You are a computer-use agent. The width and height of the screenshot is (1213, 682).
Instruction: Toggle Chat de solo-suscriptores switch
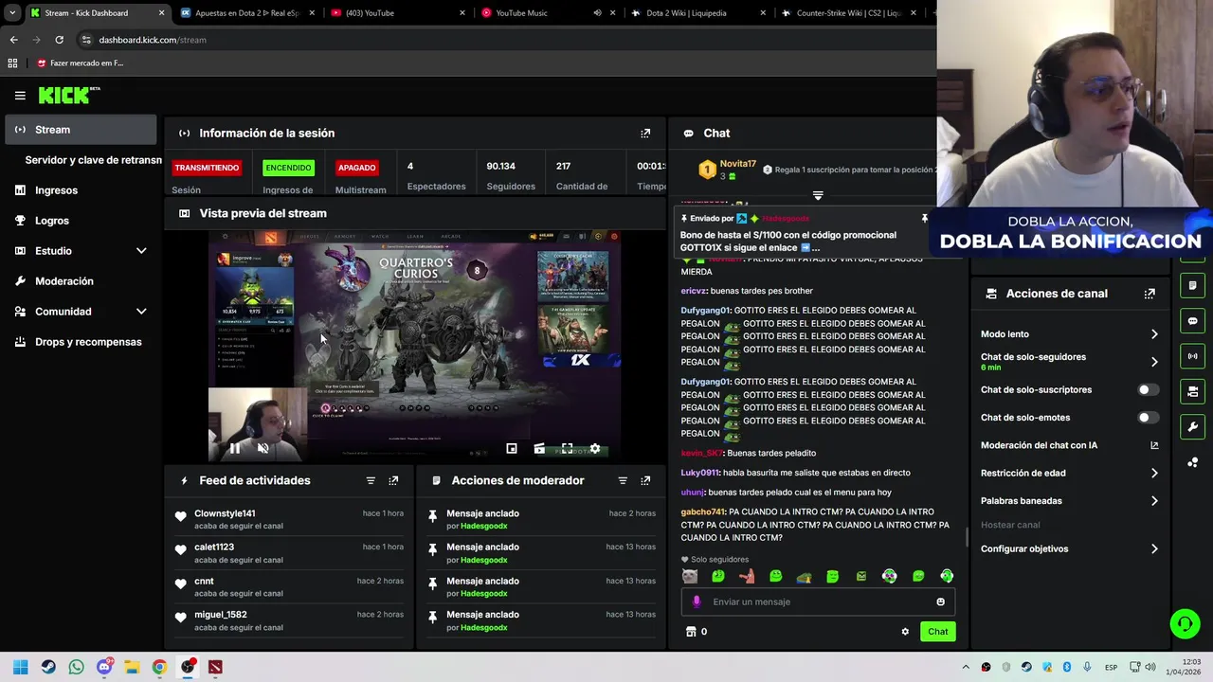point(1148,390)
